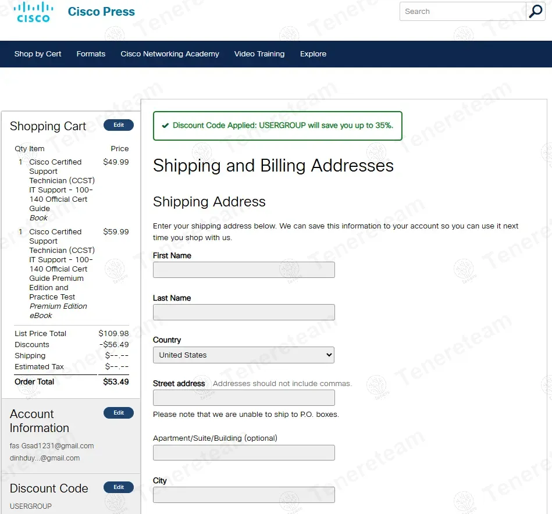Focus the Last Name field
This screenshot has height=514, width=552.
[x=244, y=312]
